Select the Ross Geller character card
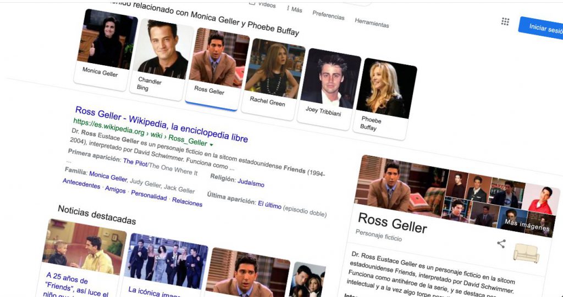The height and width of the screenshot is (297, 563). click(217, 69)
